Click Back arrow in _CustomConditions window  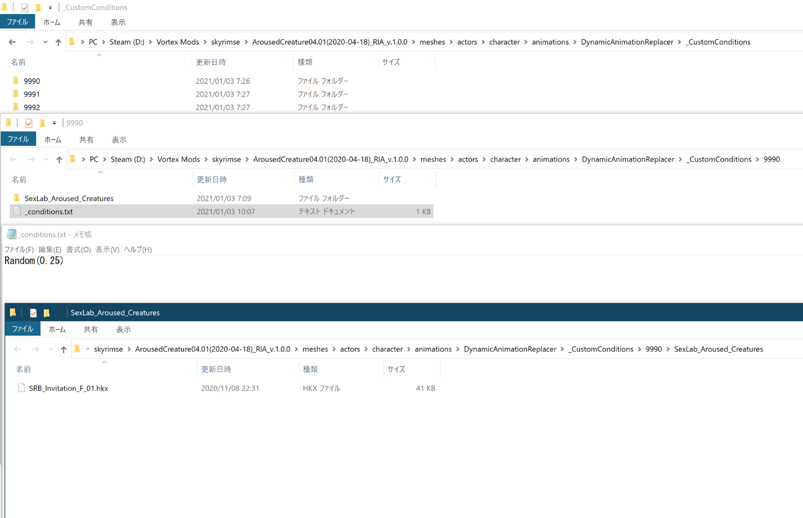(x=12, y=42)
